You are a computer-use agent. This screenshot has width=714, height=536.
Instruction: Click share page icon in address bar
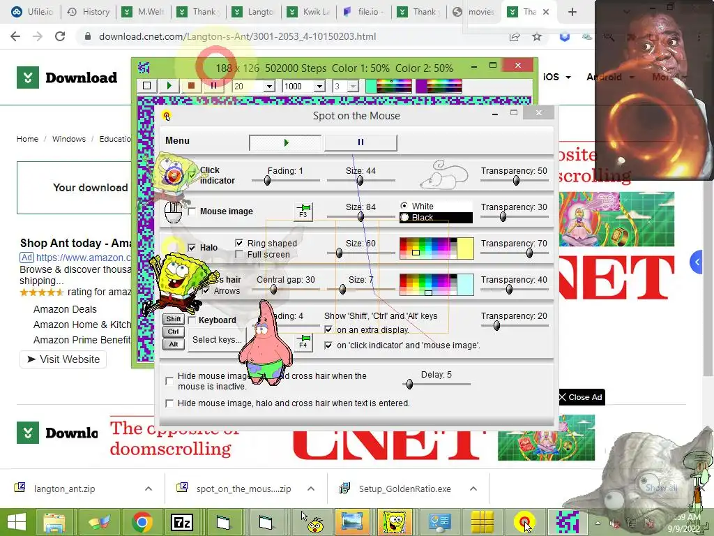click(x=515, y=36)
